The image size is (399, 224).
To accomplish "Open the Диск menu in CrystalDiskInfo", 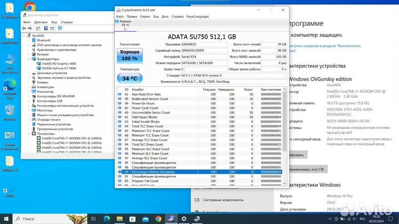I will tap(165, 17).
